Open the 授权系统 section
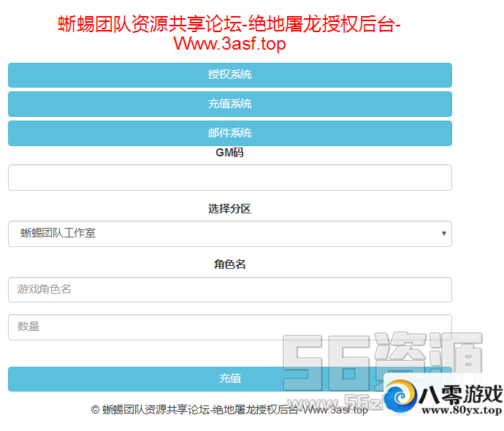Image resolution: width=504 pixels, height=431 pixels. (230, 75)
